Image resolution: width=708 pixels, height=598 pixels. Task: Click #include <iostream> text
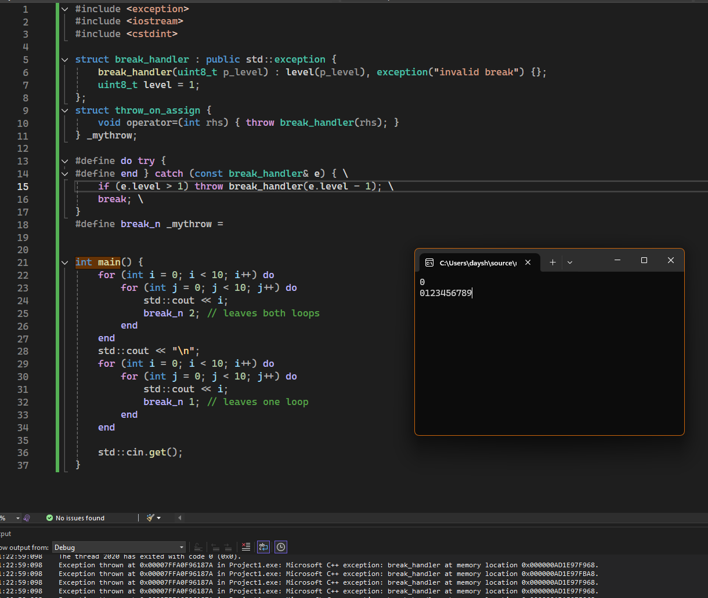129,21
